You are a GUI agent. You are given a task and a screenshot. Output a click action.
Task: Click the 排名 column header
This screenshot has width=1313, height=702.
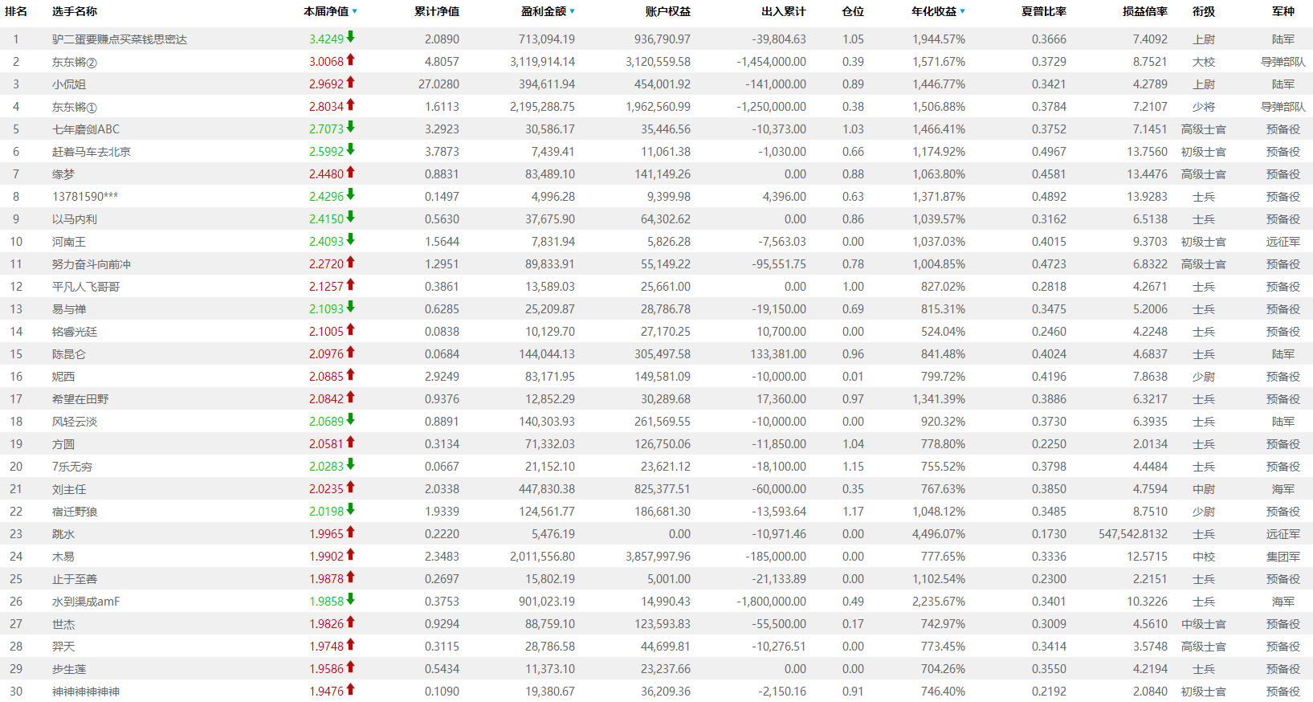pyautogui.click(x=16, y=11)
